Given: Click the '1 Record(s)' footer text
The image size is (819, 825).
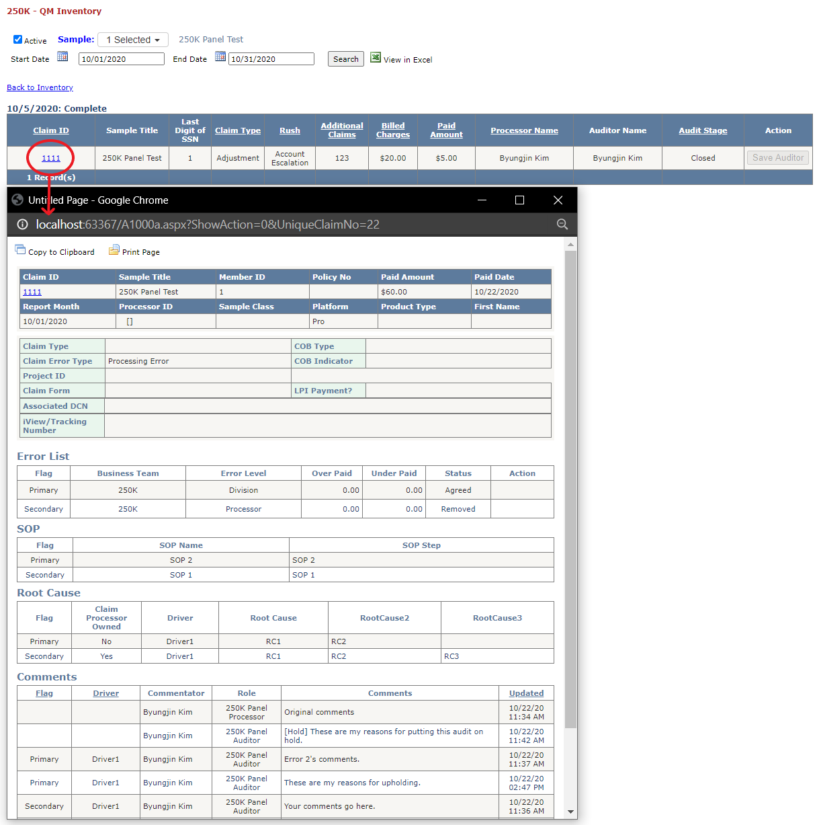Looking at the screenshot, I should (x=51, y=178).
